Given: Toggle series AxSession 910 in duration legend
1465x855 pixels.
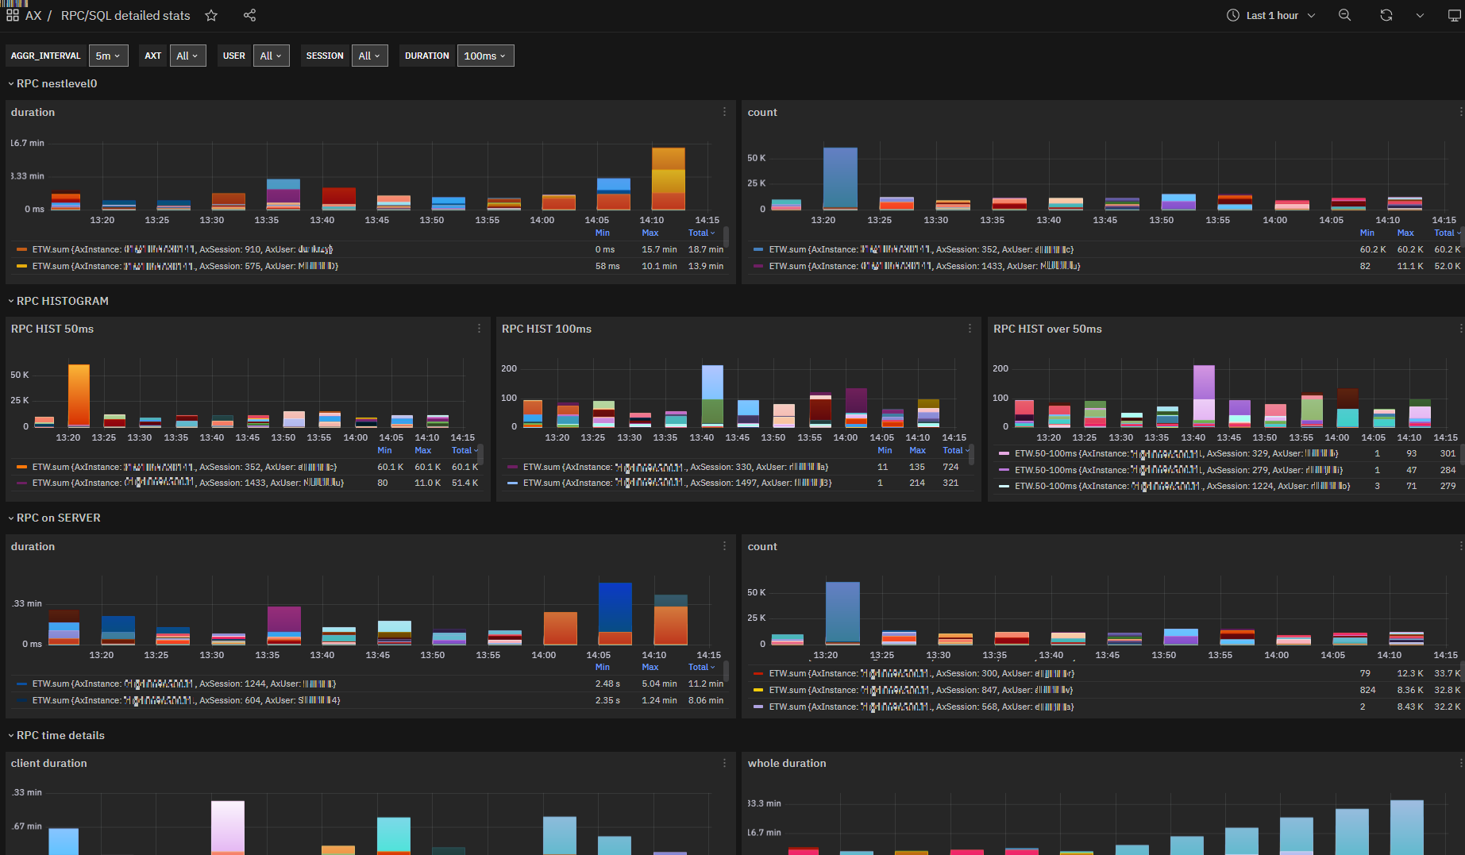Looking at the screenshot, I should [x=183, y=249].
